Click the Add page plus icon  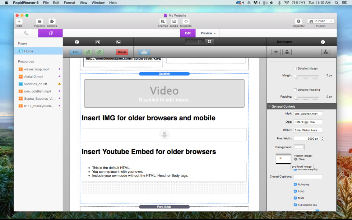pos(19,21)
